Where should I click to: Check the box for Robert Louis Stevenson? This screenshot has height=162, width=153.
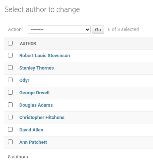pos(10,55)
